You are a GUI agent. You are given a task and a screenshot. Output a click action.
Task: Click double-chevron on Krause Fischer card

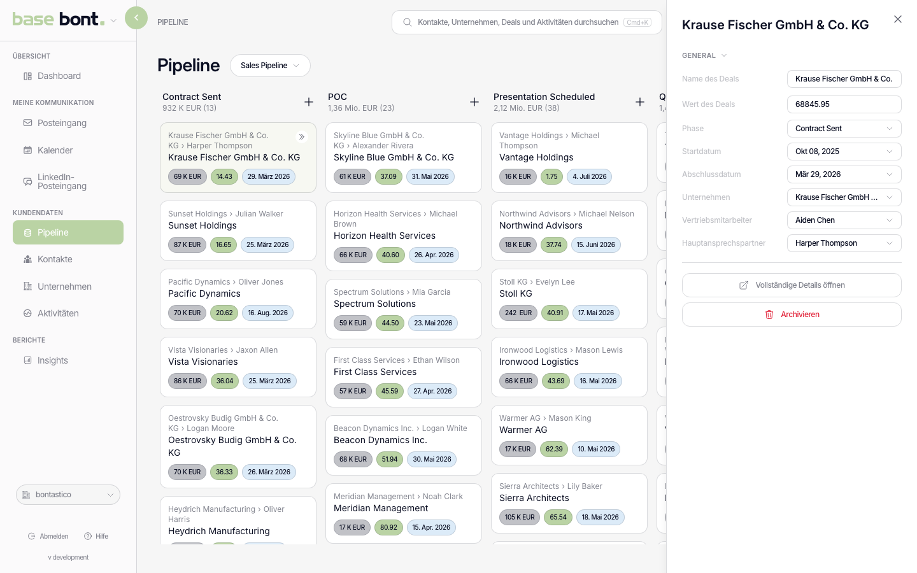pos(302,137)
